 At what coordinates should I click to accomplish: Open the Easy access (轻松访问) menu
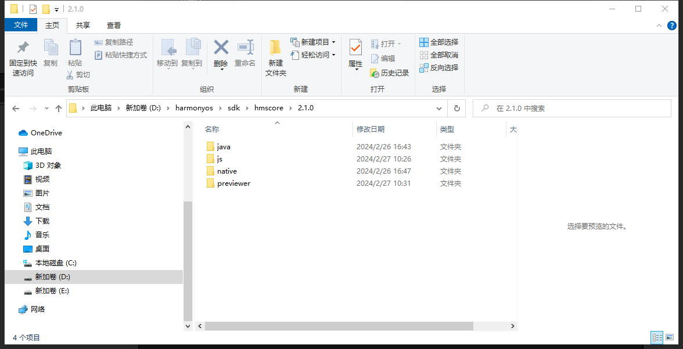pos(312,55)
